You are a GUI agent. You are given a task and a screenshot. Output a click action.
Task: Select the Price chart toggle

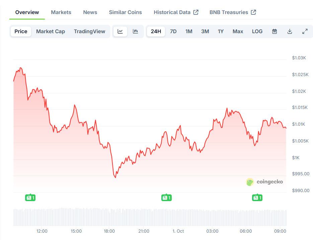(21, 32)
